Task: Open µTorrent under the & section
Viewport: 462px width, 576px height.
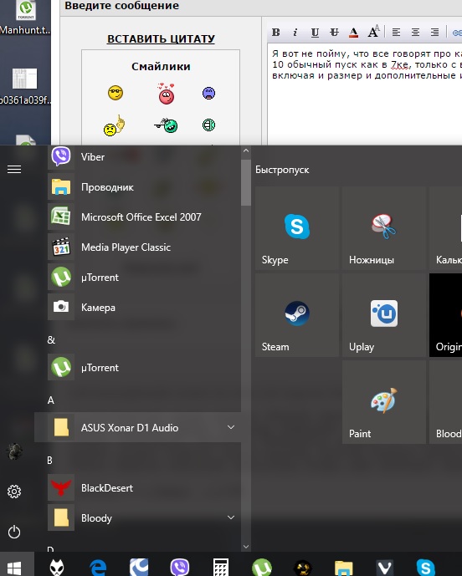Action: 144,368
